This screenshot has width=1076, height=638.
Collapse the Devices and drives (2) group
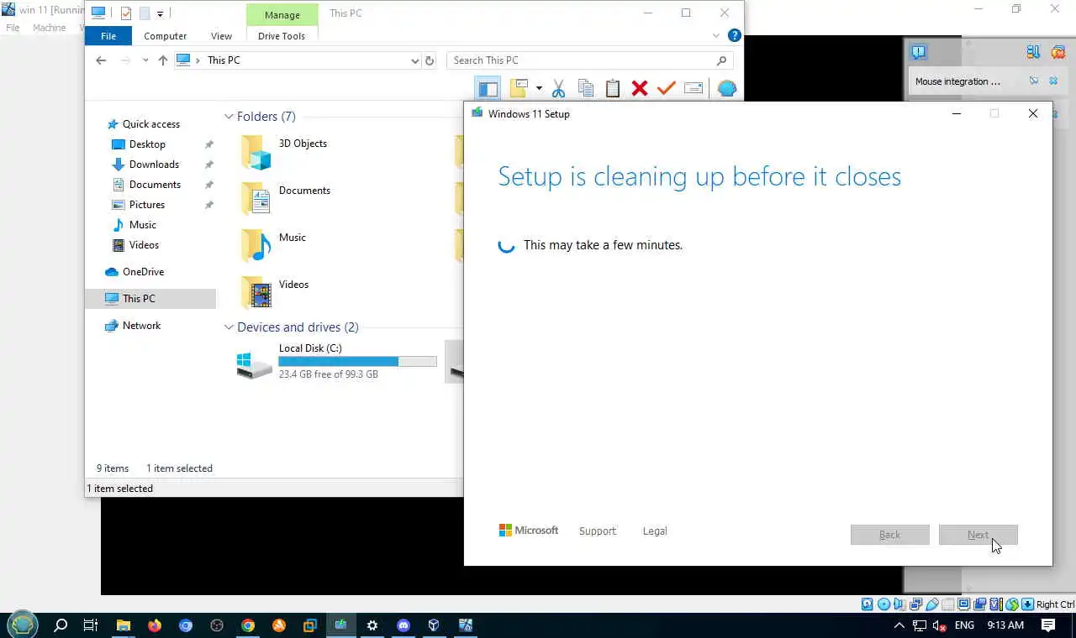pos(229,327)
